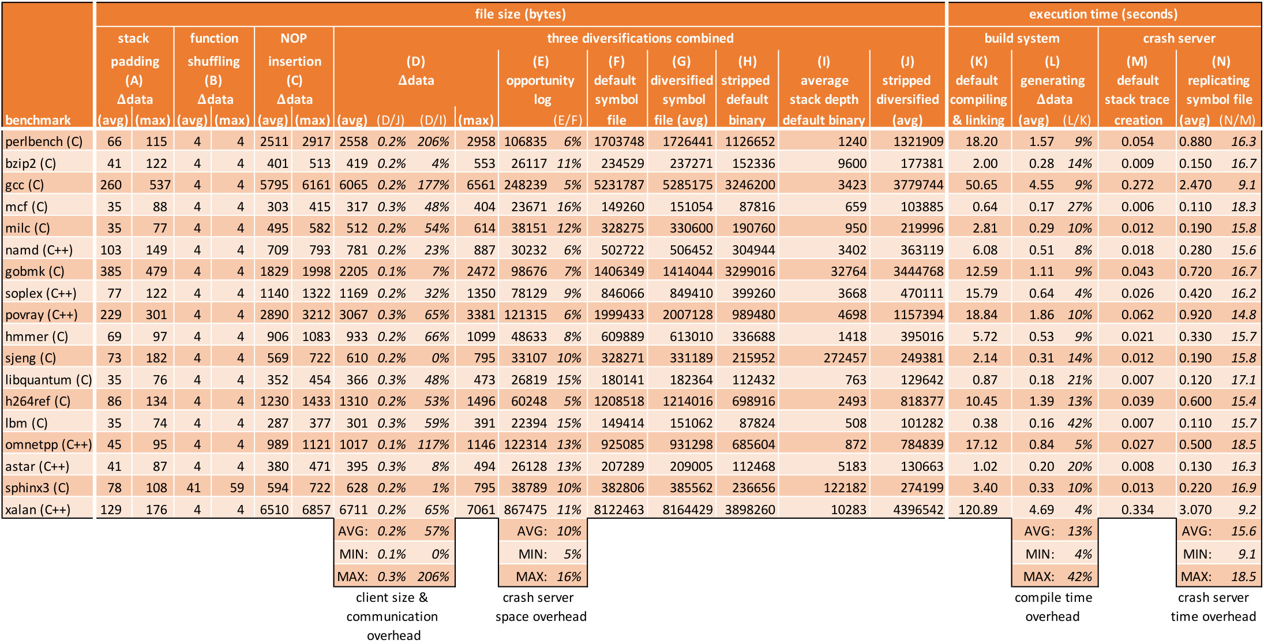
Task: Select the 'build system' column header
Action: (x=1022, y=38)
